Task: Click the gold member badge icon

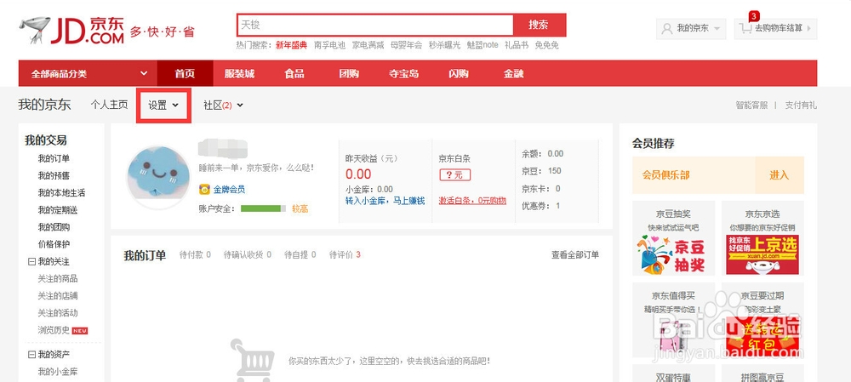Action: (204, 190)
